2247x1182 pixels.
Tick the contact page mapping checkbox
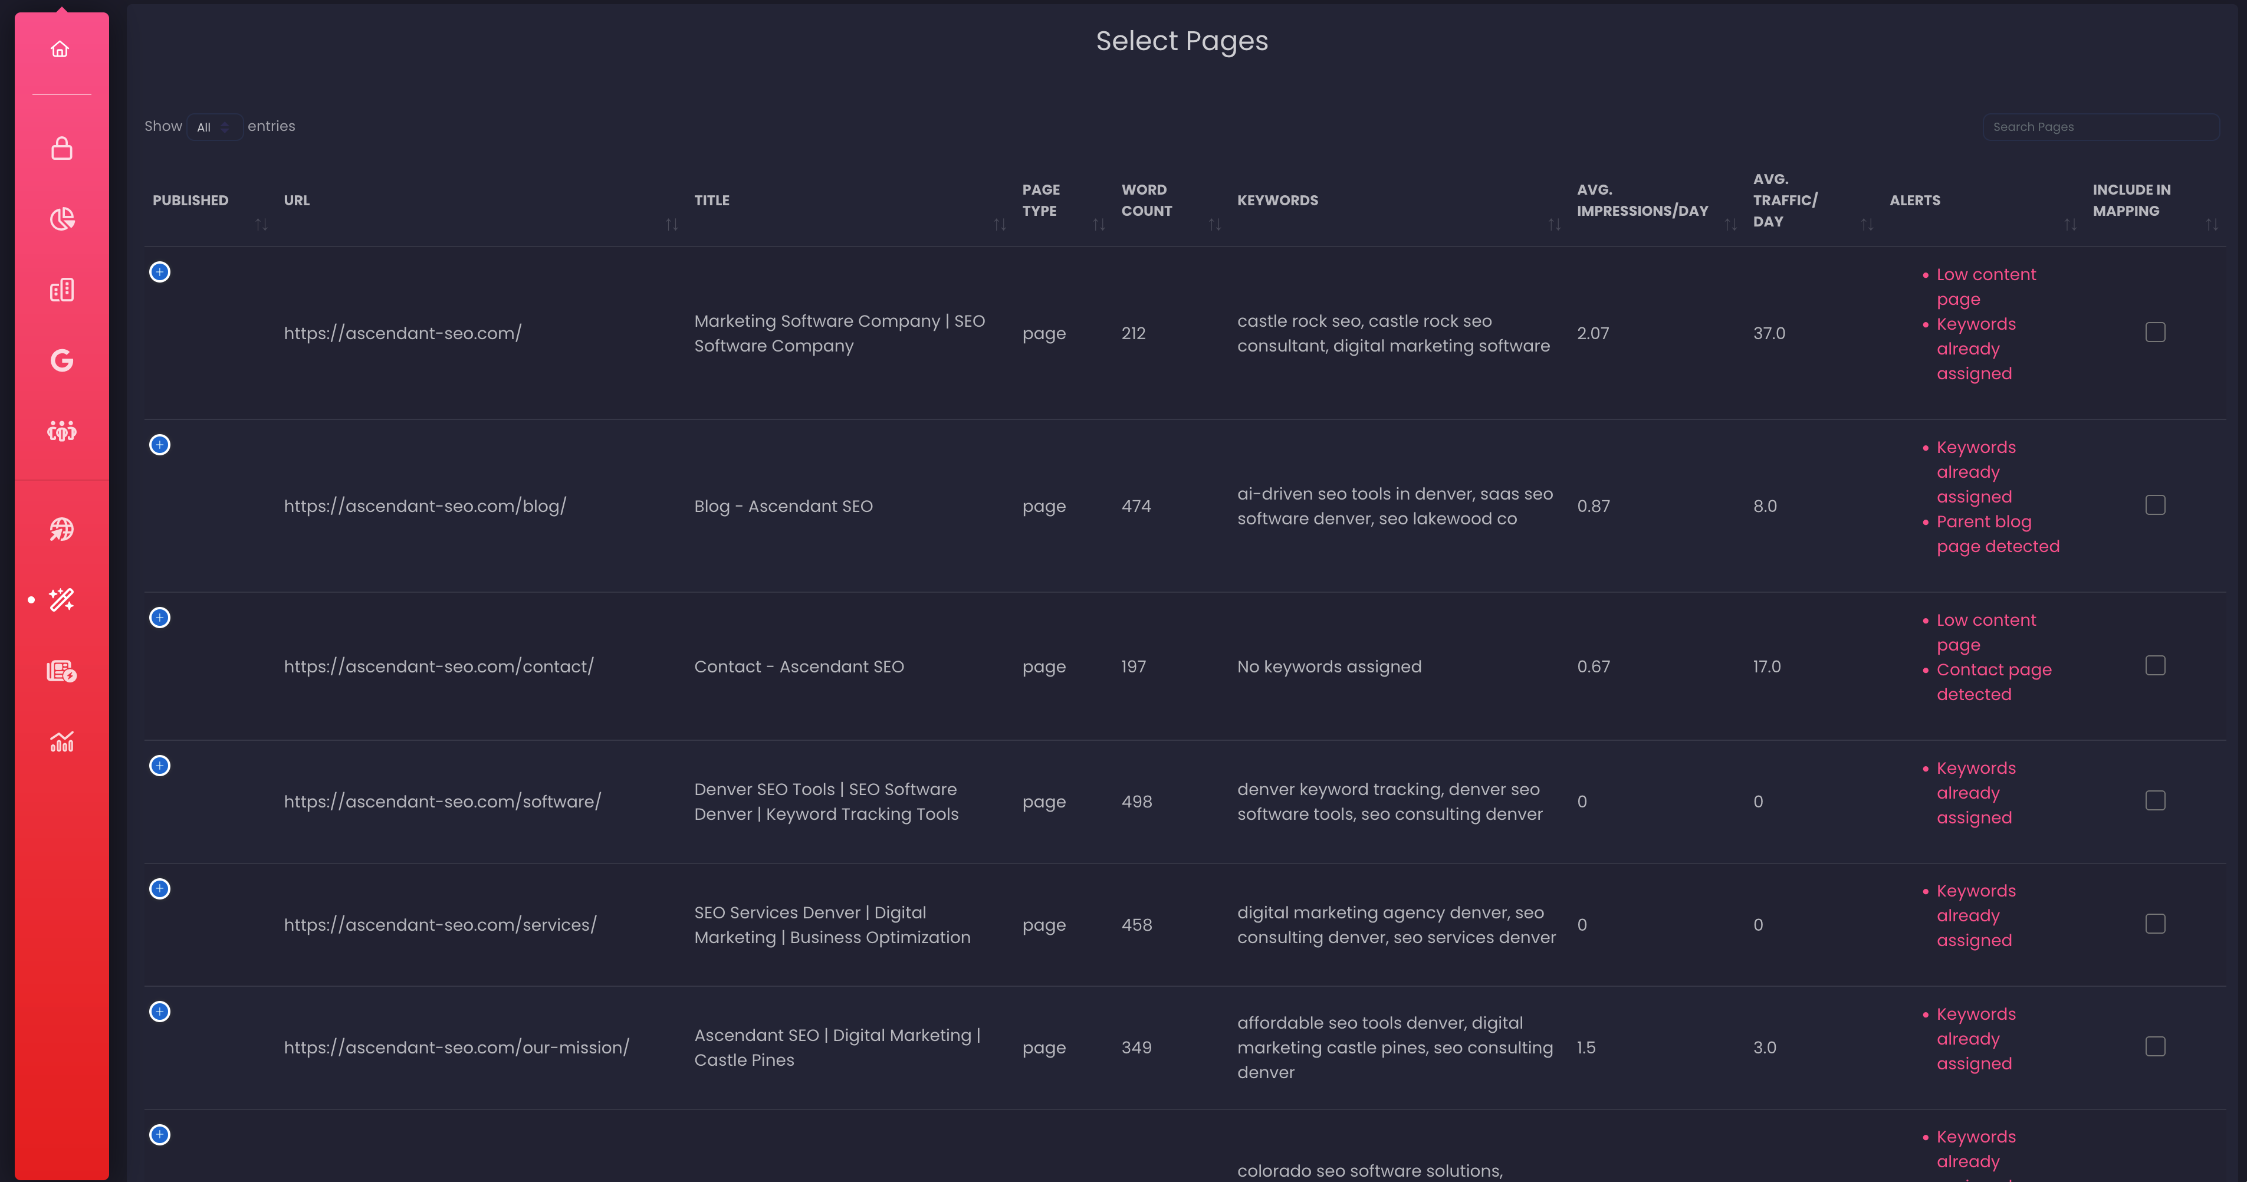tap(2156, 665)
